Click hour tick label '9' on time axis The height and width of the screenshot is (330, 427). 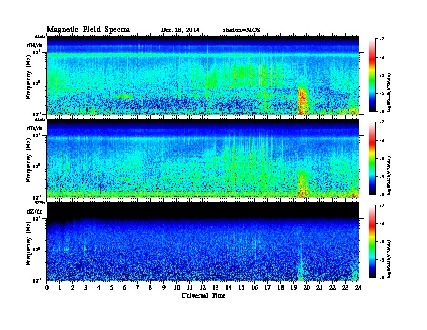(x=164, y=287)
